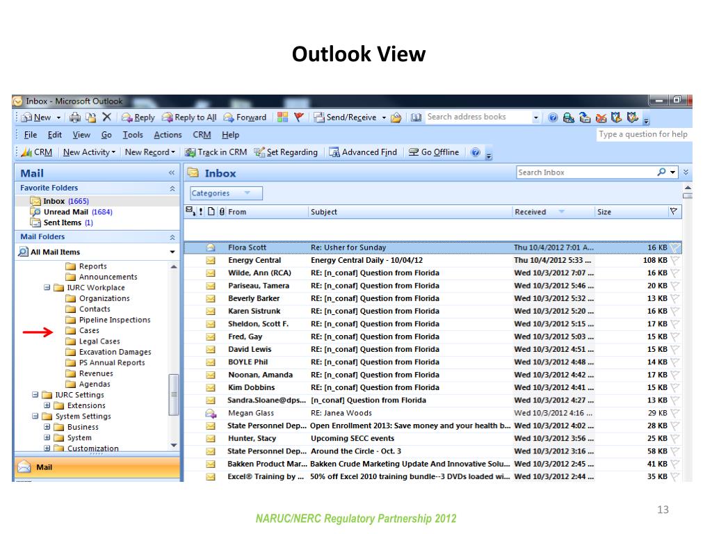Click the Unread Mail search folder icon
This screenshot has width=712, height=534.
point(35,211)
